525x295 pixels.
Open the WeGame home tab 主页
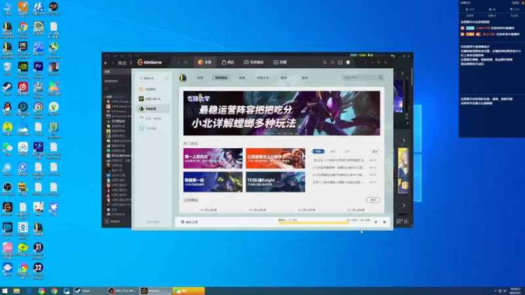(205, 62)
